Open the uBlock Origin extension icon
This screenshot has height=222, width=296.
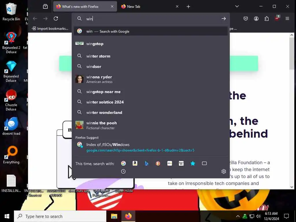277,18
